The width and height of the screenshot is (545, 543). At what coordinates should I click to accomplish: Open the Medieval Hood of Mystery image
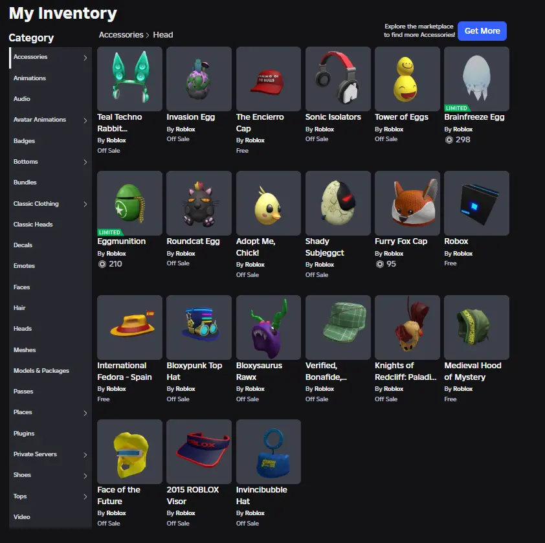tap(476, 327)
